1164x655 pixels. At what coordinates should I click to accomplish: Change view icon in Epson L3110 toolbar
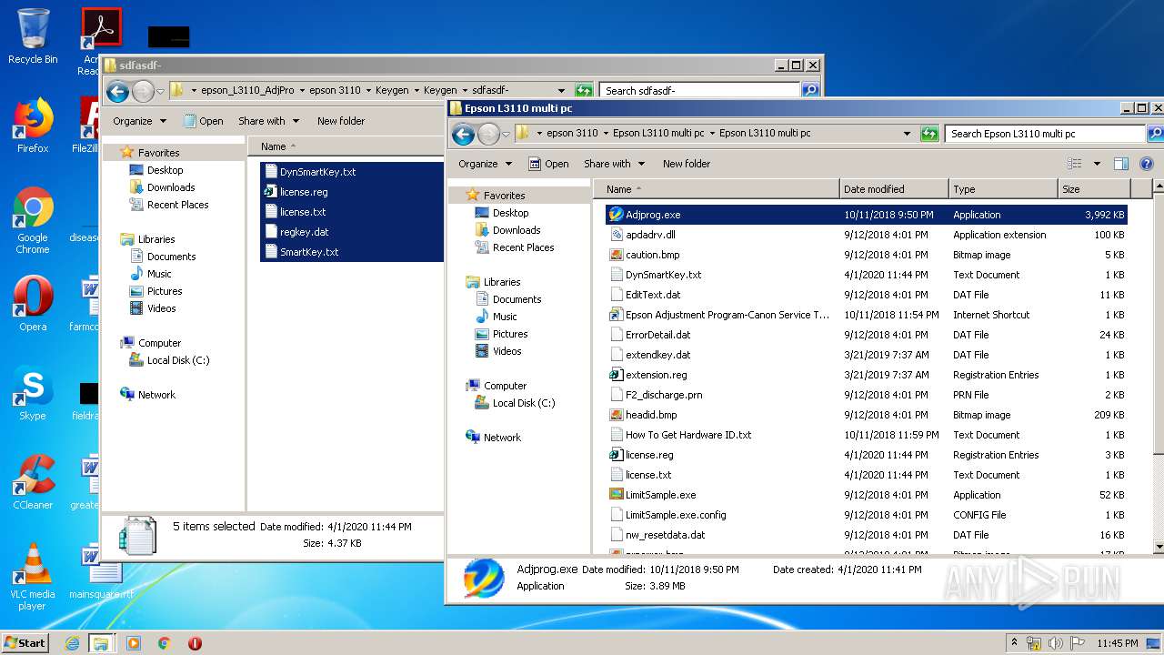[x=1075, y=164]
